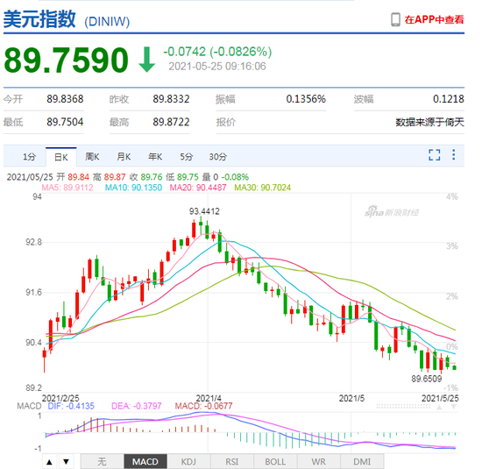Click the small gray up arrow by range bar

(x=439, y=407)
